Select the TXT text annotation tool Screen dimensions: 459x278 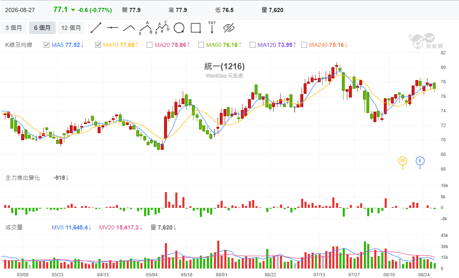pyautogui.click(x=212, y=27)
